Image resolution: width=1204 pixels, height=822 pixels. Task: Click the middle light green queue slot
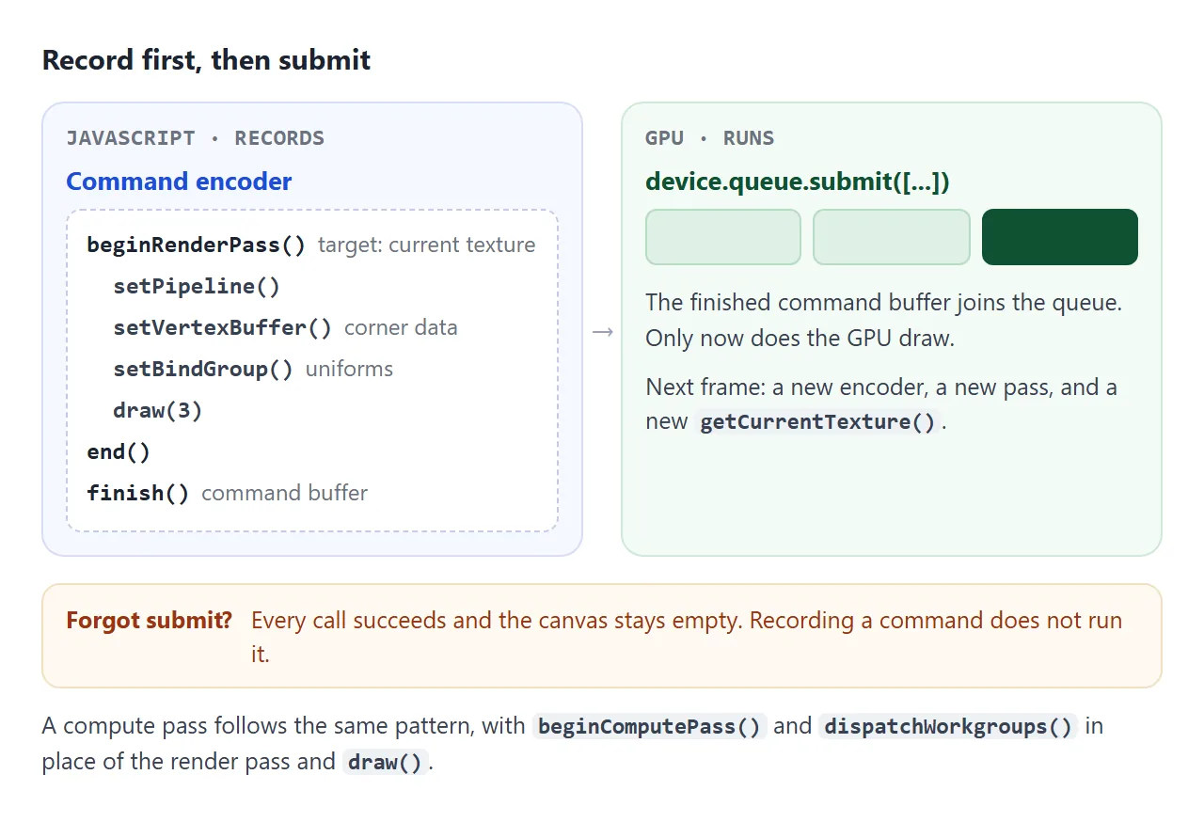tap(892, 237)
